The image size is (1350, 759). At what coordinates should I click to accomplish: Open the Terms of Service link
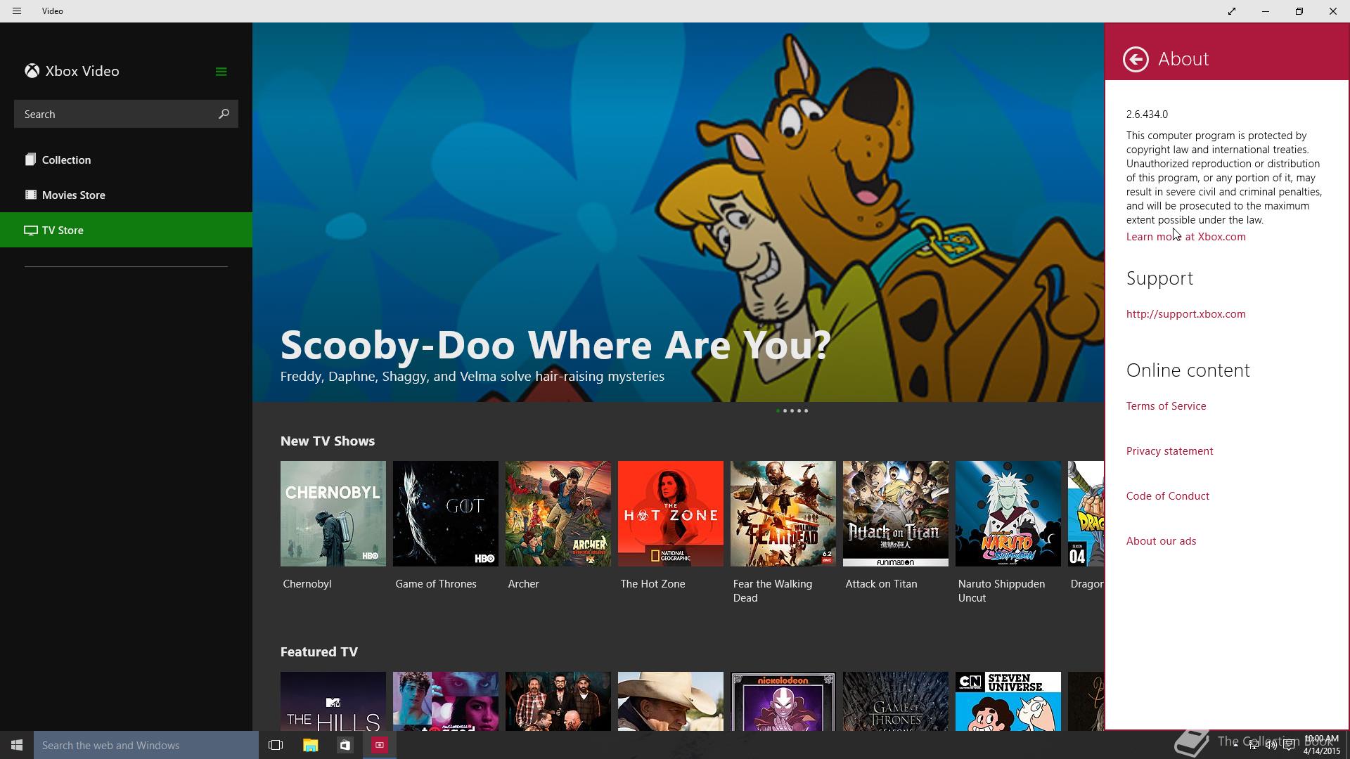1166,406
